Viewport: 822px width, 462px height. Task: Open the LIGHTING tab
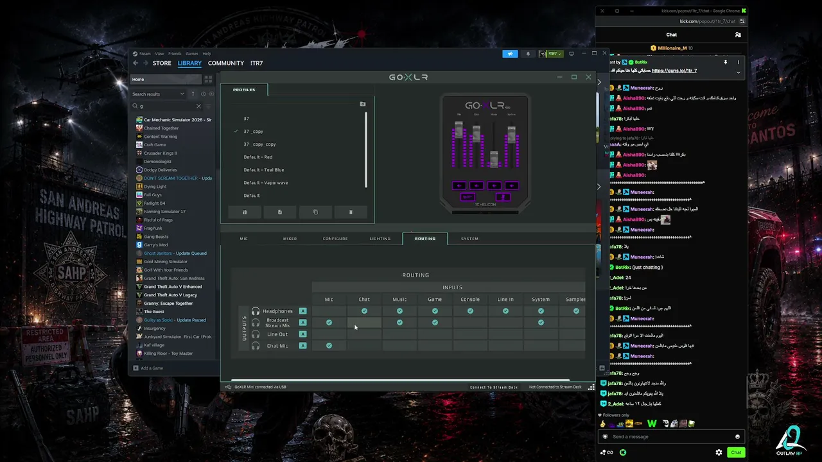pos(380,239)
